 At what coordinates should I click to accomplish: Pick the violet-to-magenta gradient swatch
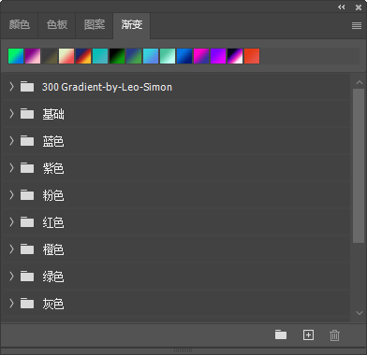[218, 56]
